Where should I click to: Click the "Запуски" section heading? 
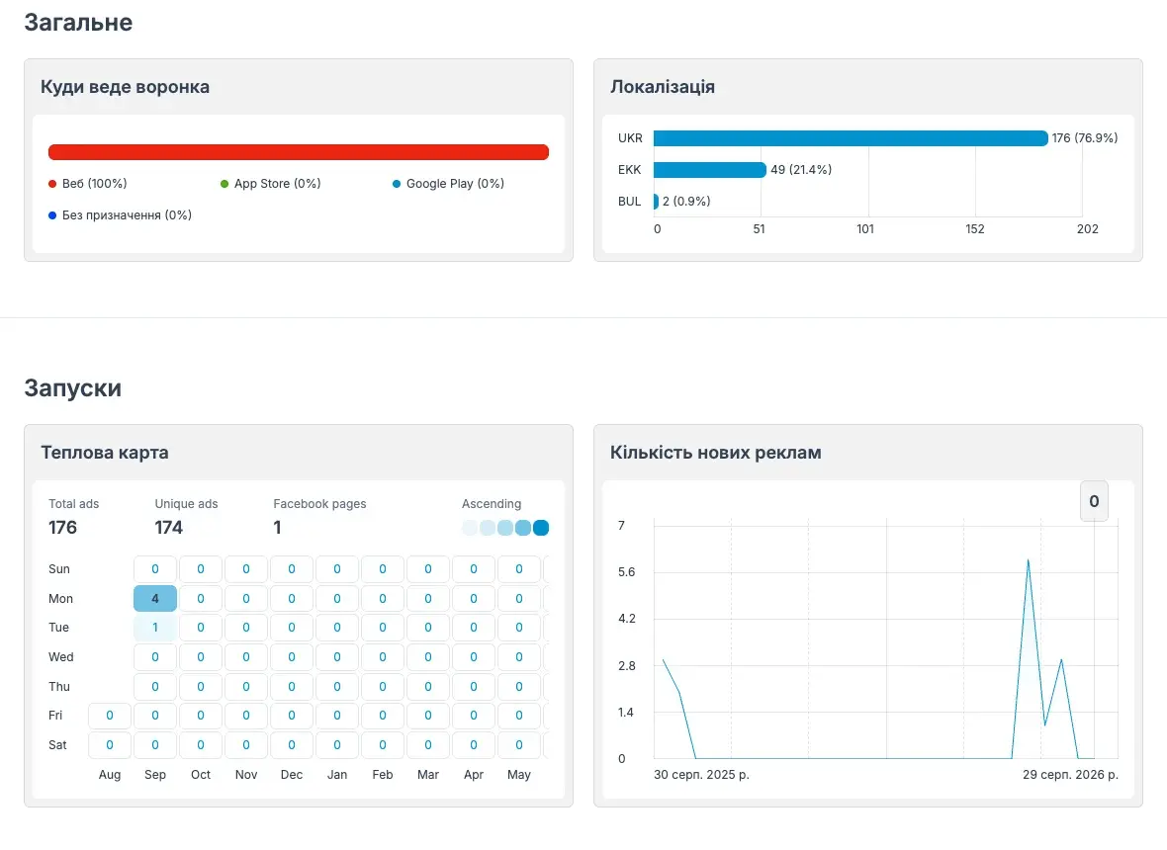pyautogui.click(x=73, y=388)
